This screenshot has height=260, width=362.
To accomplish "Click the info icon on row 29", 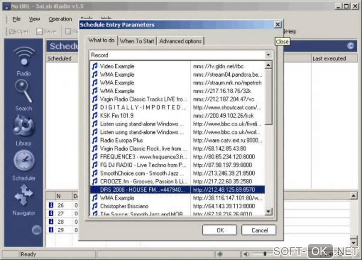I will (x=51, y=230).
